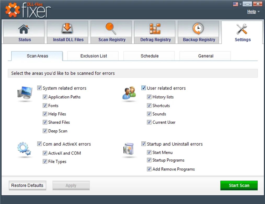The width and height of the screenshot is (265, 204).
Task: Click the Install DLL Files download icon
Action: pos(67,29)
